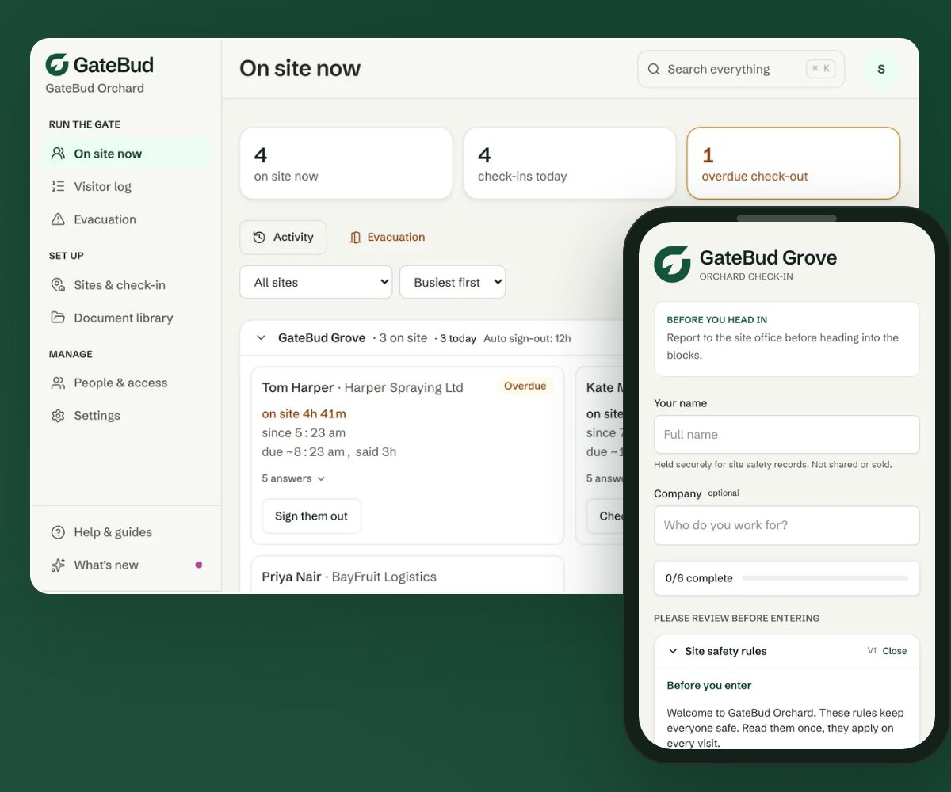This screenshot has height=792, width=951.
Task: Click the Help & guides question icon
Action: (58, 532)
